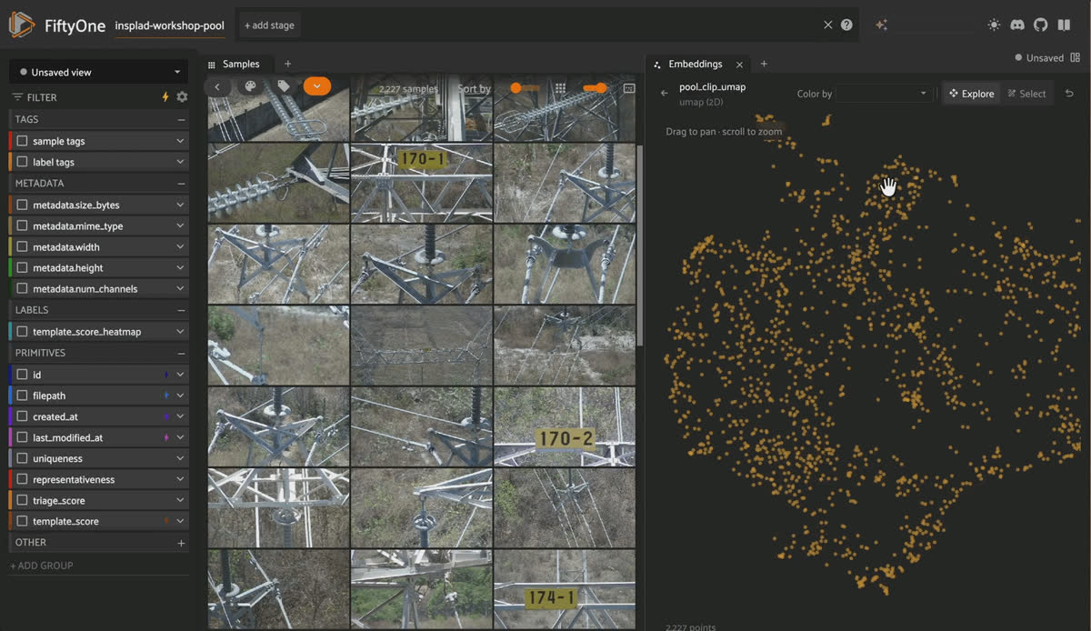Open the documentation book icon
The image size is (1091, 631).
(x=1065, y=25)
